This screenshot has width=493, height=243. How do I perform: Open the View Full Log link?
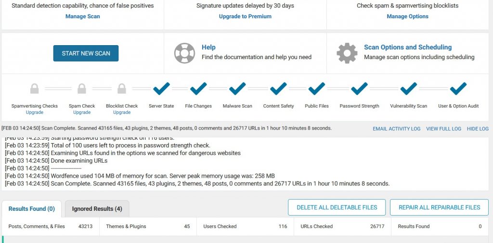point(443,129)
